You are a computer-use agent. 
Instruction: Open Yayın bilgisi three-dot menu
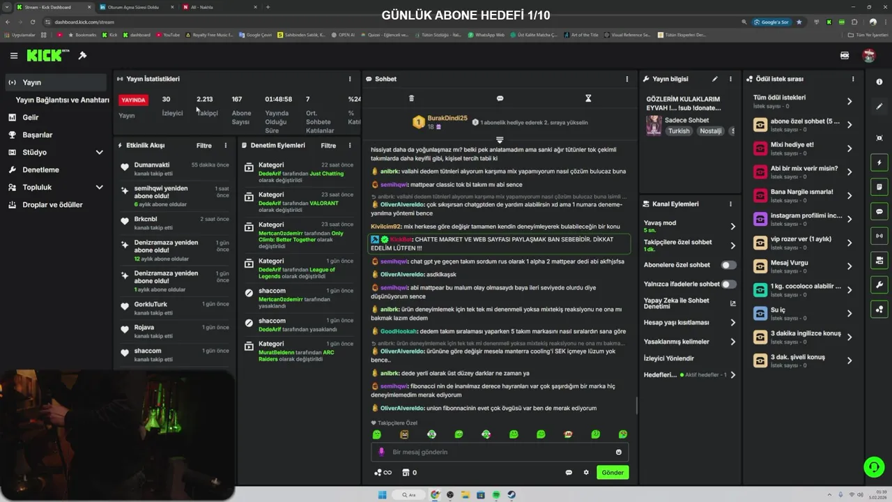pyautogui.click(x=730, y=79)
